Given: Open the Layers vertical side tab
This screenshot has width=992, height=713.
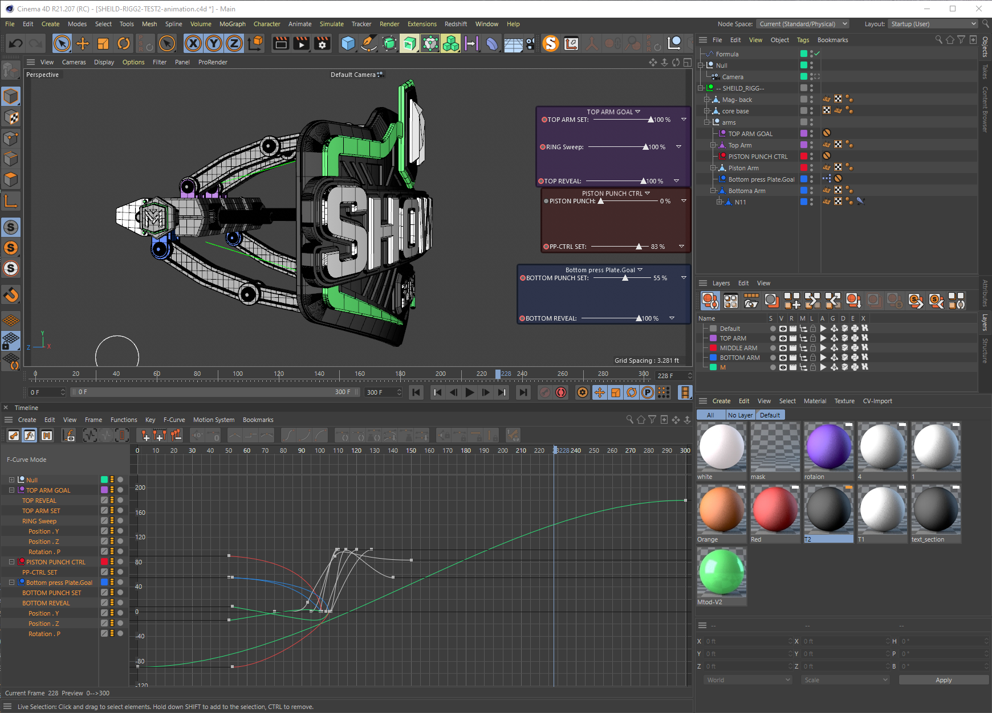Looking at the screenshot, I should (x=985, y=322).
